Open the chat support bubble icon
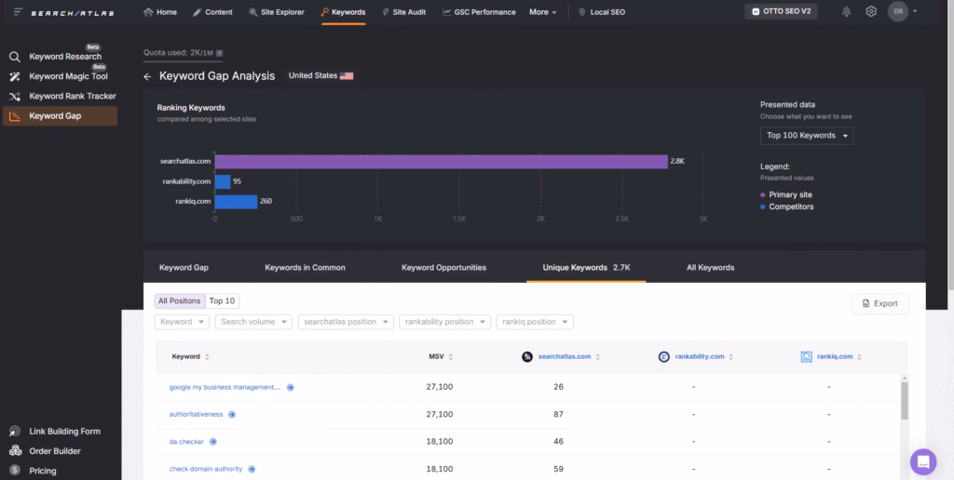 922,461
